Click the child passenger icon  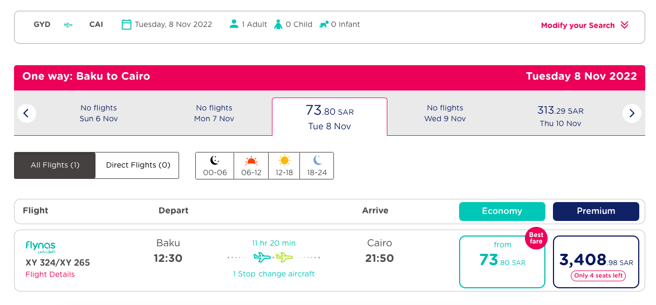[278, 24]
